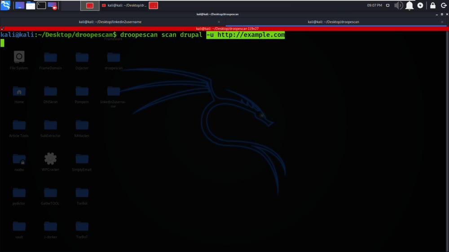
Task: Close the droopescan terminal tab
Action: (x=442, y=22)
